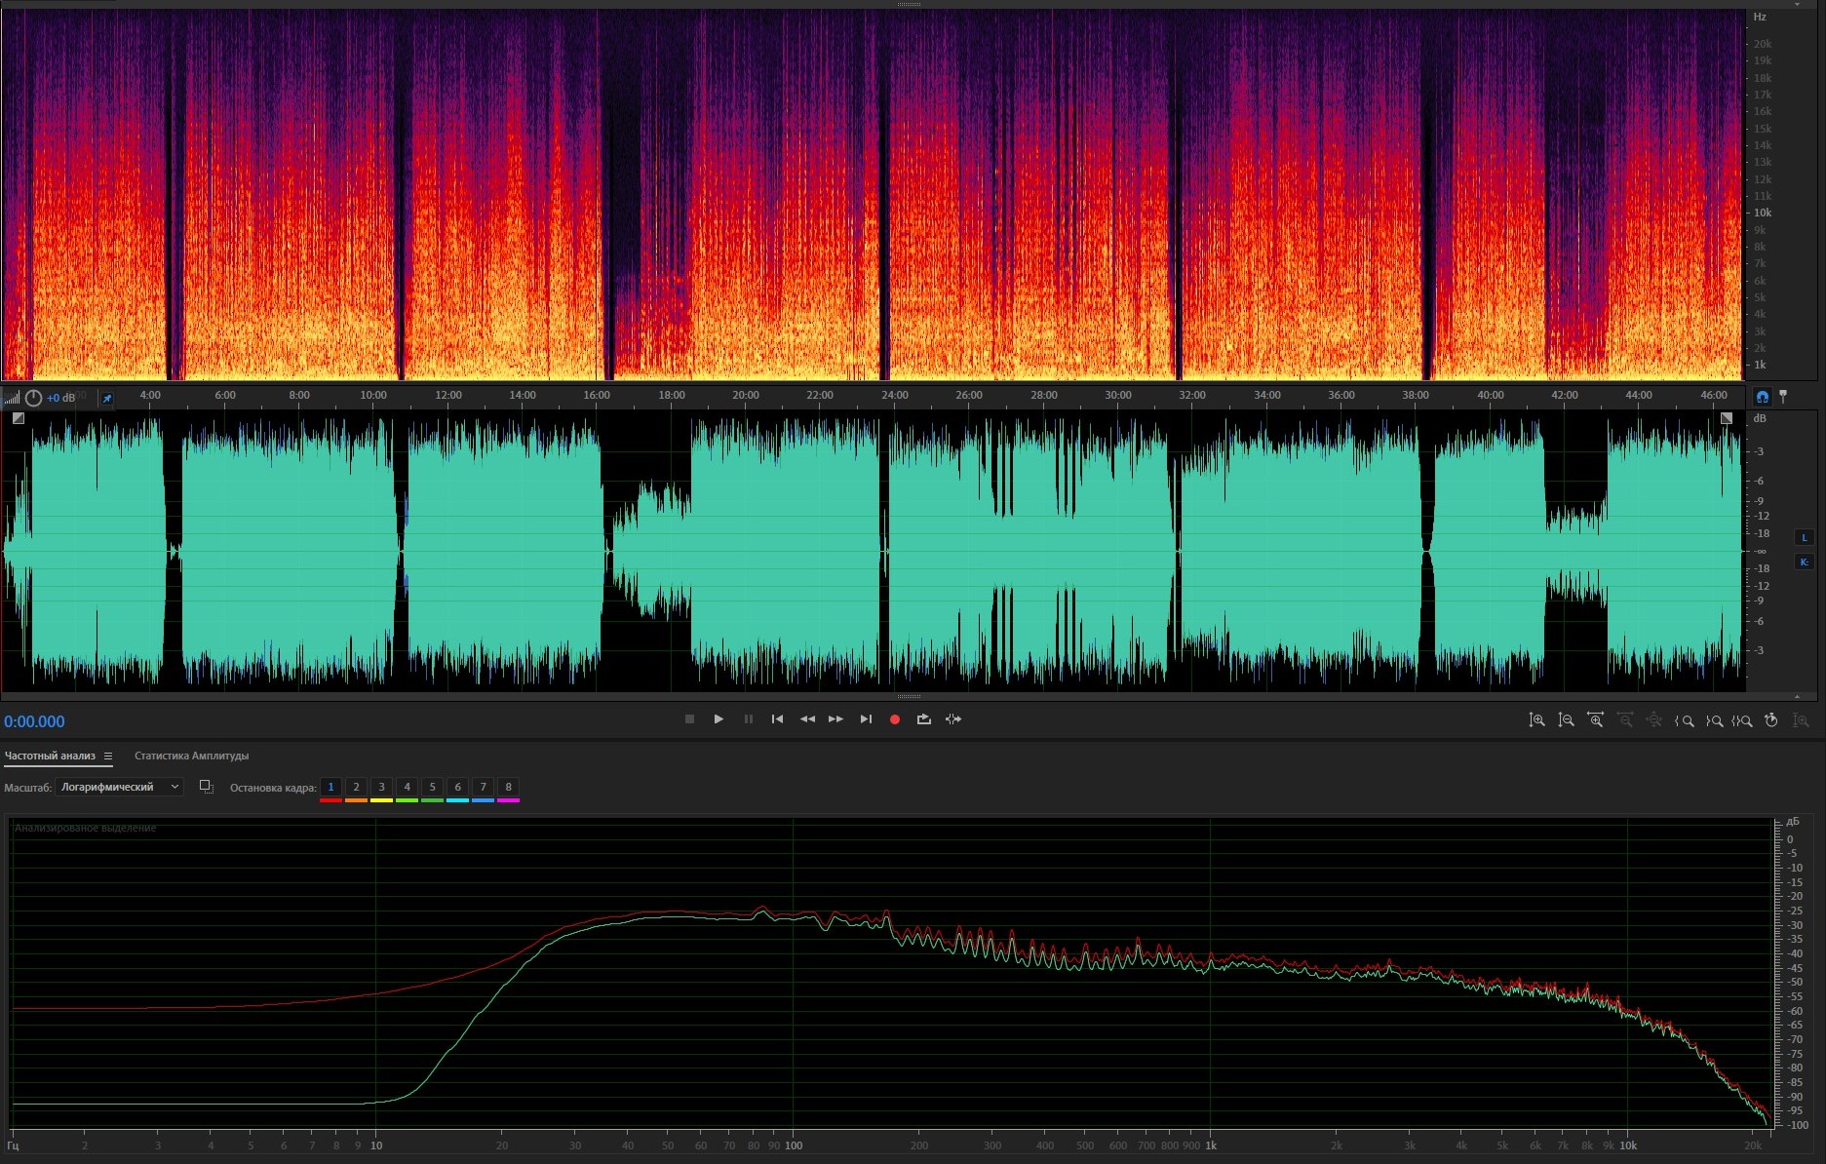Switch to Статистика Амплитуды tab
This screenshot has height=1164, width=1826.
191,756
